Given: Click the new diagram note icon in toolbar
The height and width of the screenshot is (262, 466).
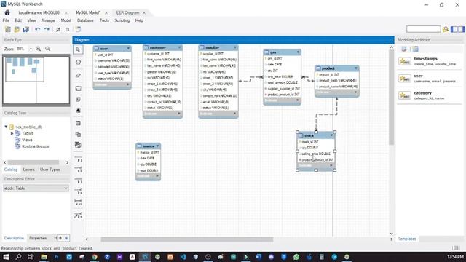Looking at the screenshot, I should point(78,29).
